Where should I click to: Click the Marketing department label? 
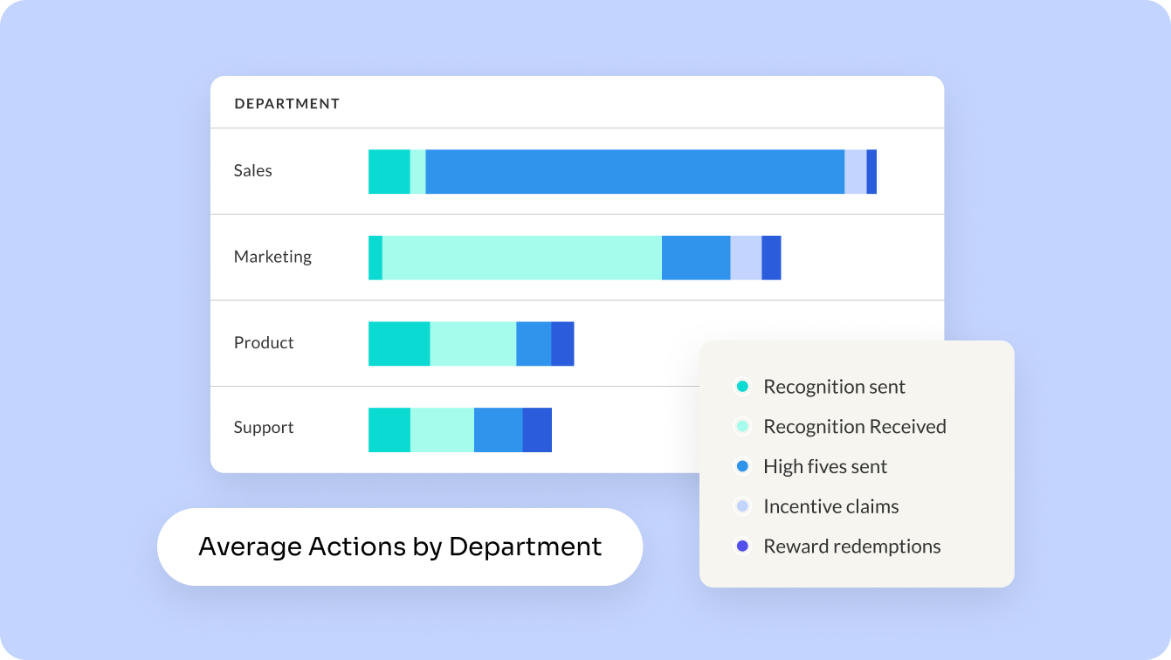coord(272,257)
